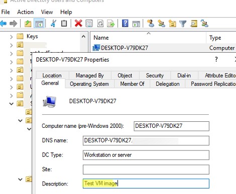236x194 pixels.
Task: Select the General tab
Action: (x=50, y=83)
